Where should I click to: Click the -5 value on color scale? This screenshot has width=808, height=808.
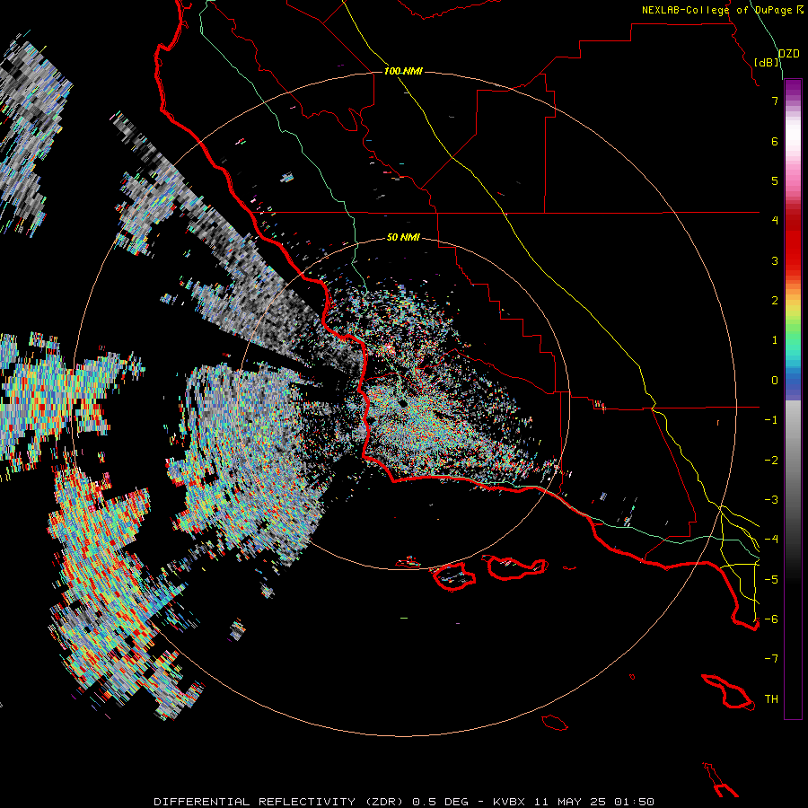(x=771, y=580)
